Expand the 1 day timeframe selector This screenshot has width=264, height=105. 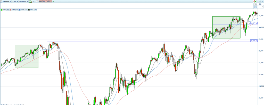tap(15, 2)
